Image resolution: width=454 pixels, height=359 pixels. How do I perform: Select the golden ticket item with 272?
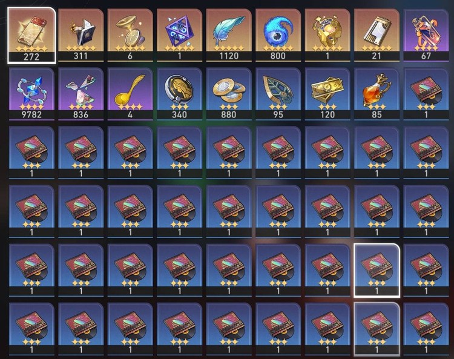tap(31, 35)
